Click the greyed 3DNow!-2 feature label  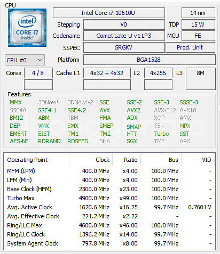point(80,102)
